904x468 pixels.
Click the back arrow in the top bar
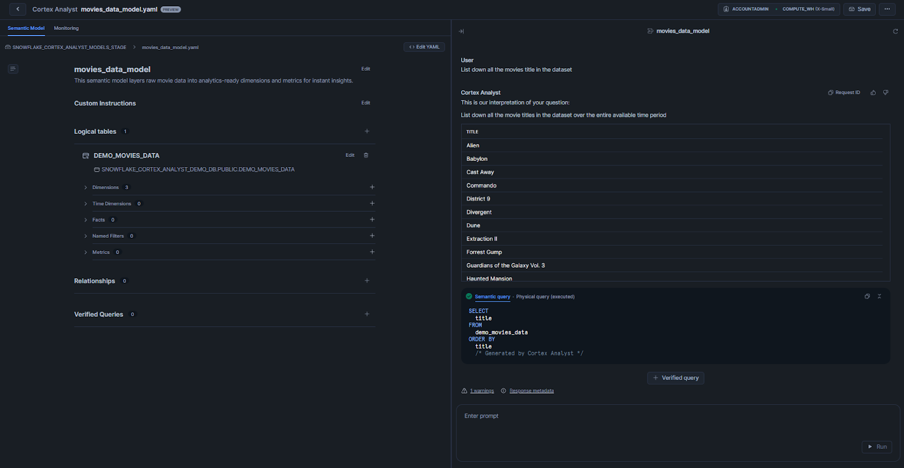(17, 9)
